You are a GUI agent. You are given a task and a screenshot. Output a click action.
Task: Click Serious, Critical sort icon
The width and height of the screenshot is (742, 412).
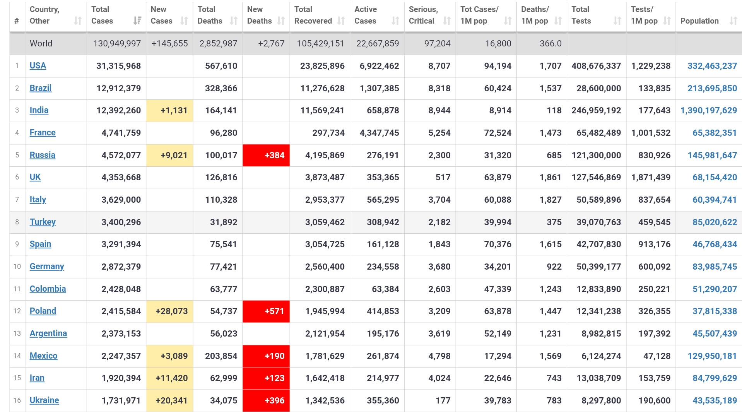pos(447,21)
